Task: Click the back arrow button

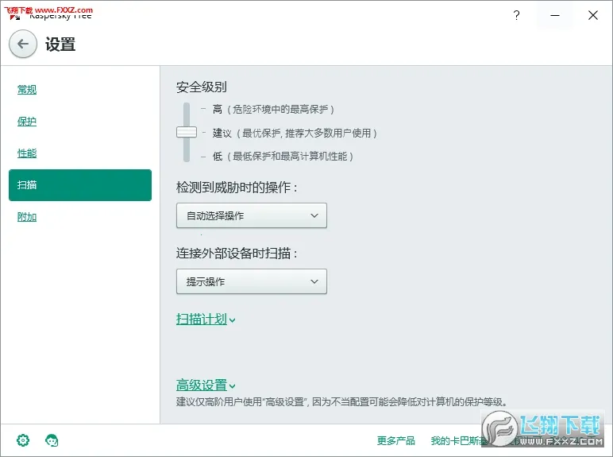Action: tap(22, 45)
